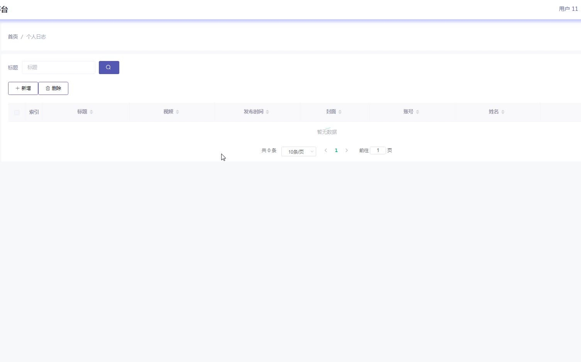Select page number 1 in pagination
The width and height of the screenshot is (581, 362).
coord(336,151)
